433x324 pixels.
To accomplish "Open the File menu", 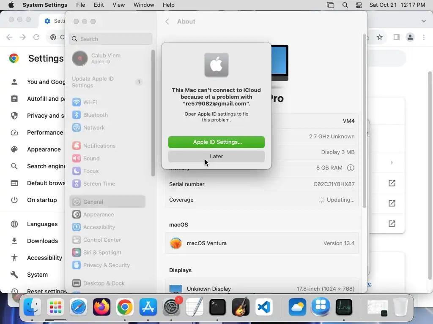I will click(x=81, y=5).
